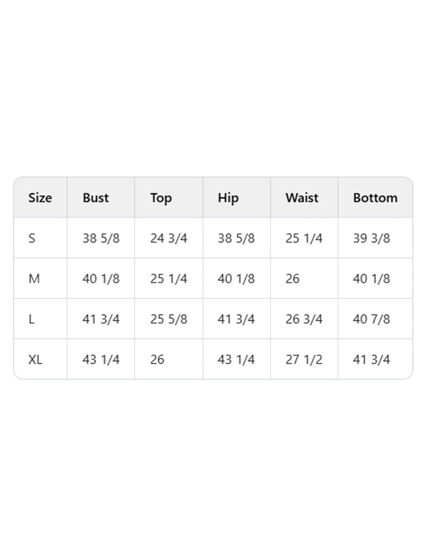Click the Waist value 27 1/2
The image size is (424, 557).
pyautogui.click(x=304, y=359)
